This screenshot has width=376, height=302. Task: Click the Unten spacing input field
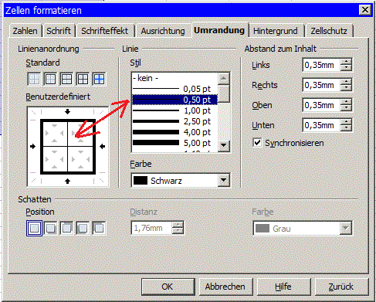click(x=321, y=125)
